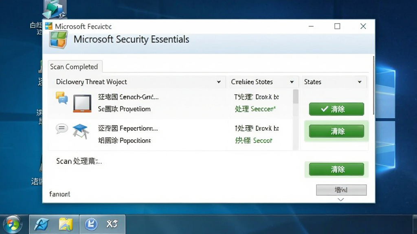Image resolution: width=417 pixels, height=234 pixels.
Task: Open the blue taskbar browser icon
Action: click(x=41, y=224)
